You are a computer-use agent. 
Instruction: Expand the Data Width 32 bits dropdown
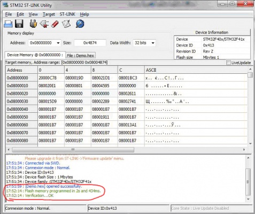153,43
